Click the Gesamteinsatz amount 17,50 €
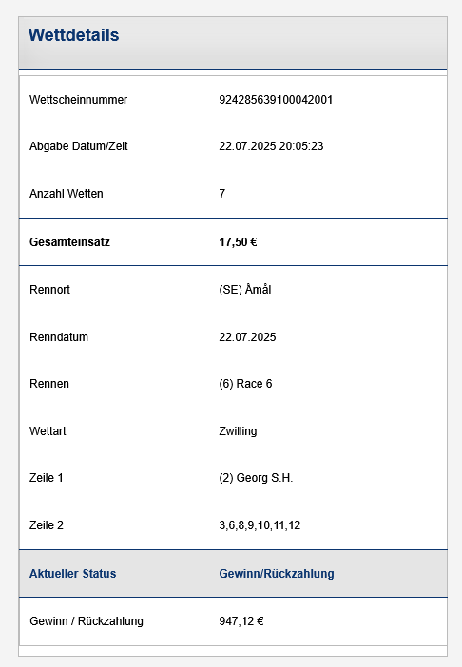Viewport: 462px width, 667px height. (x=238, y=242)
